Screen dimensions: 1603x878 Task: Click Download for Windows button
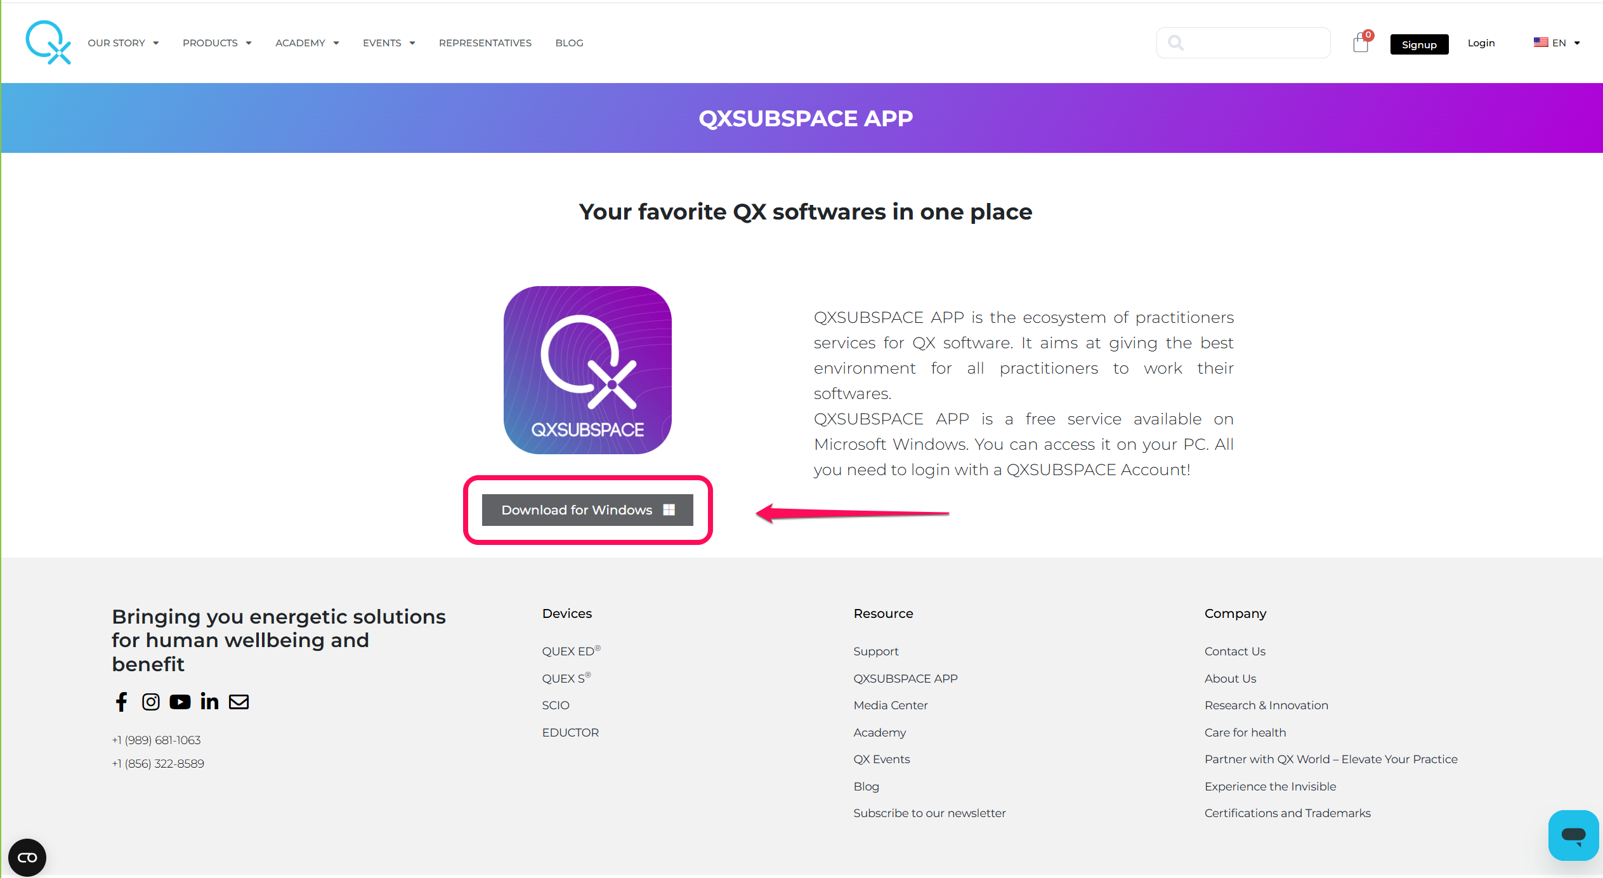coord(587,510)
